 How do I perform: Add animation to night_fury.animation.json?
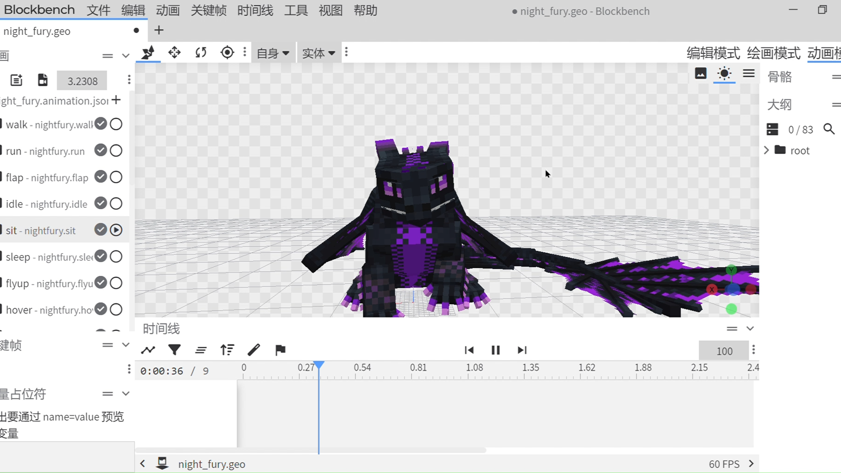(x=116, y=100)
